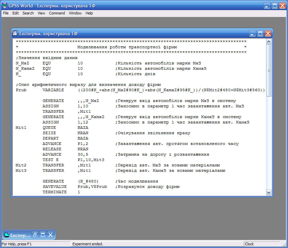Maximize the Експерим. користувача ТФ model window
This screenshot has width=288, height=248.
point(260,34)
